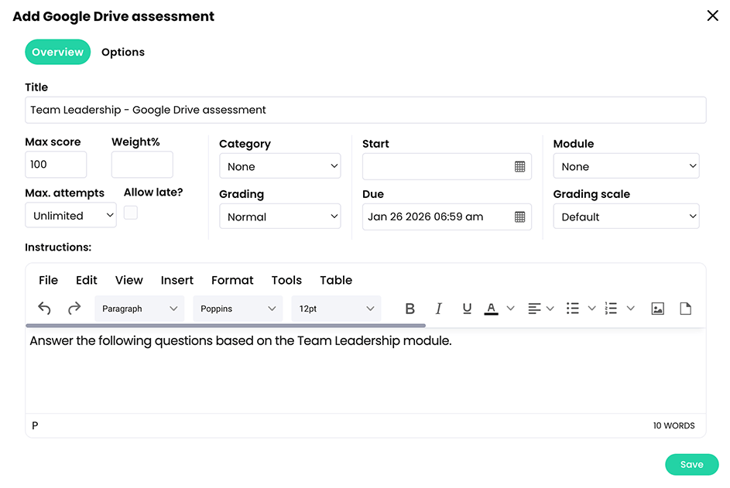Open the Category dropdown
Viewport: 730px width, 488px height.
(279, 166)
